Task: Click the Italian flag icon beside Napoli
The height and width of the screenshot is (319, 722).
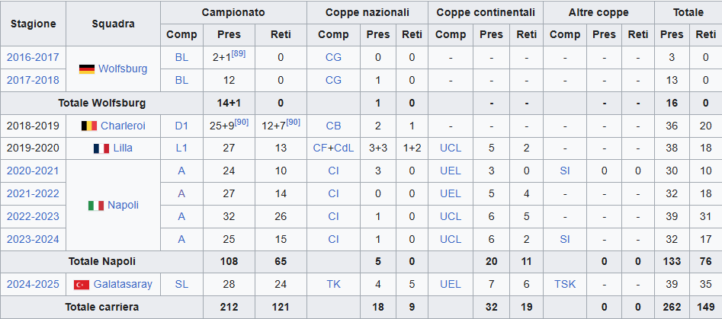Action: coord(96,206)
